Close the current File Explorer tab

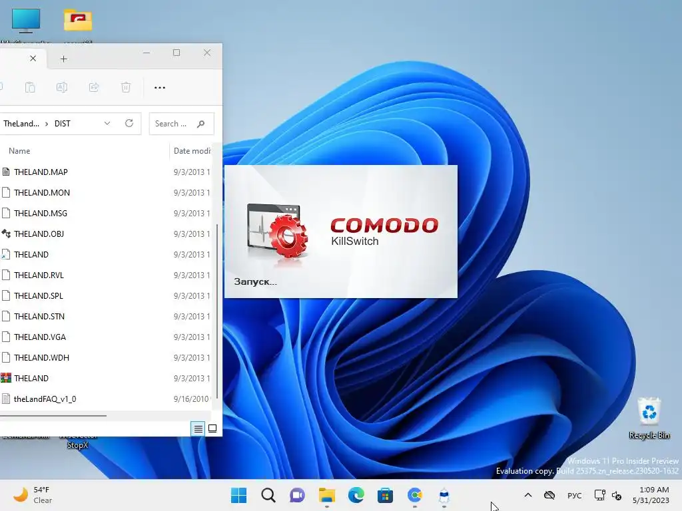point(33,59)
